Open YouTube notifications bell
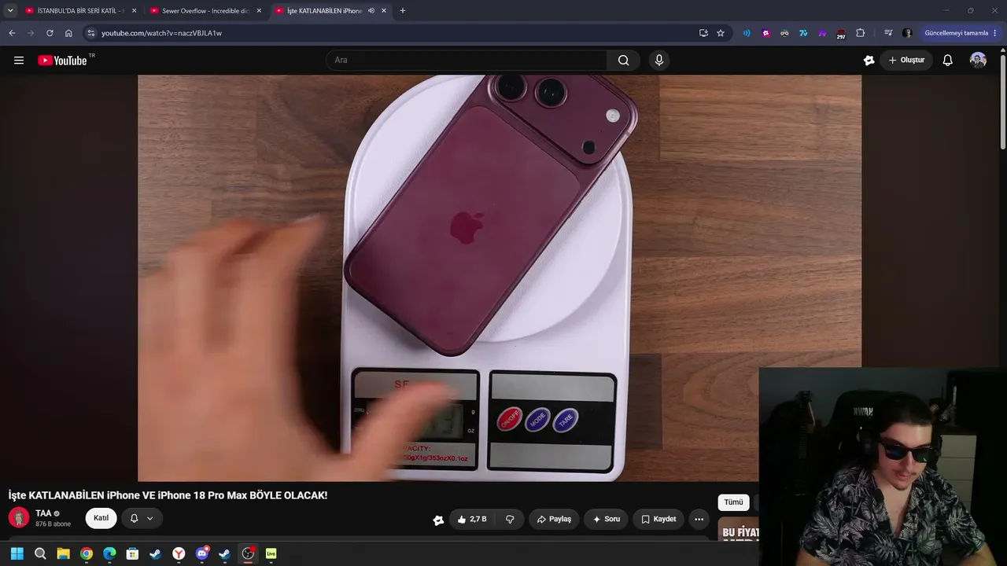 pyautogui.click(x=948, y=61)
